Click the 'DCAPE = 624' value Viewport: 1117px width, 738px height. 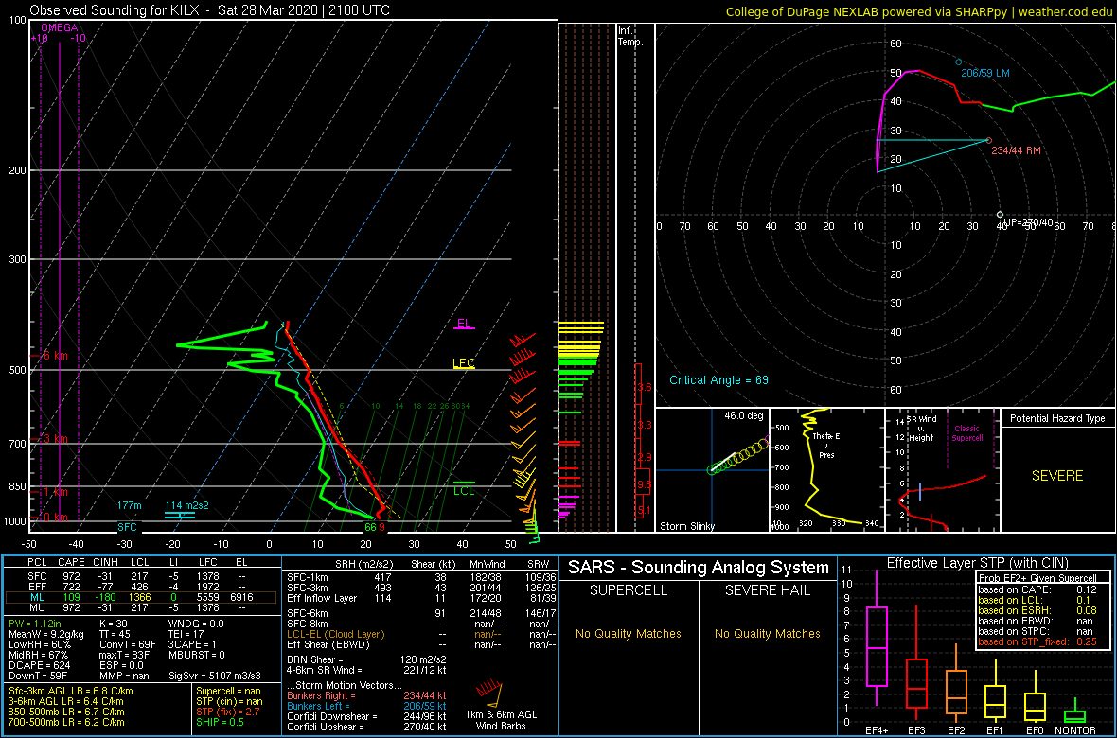38,664
